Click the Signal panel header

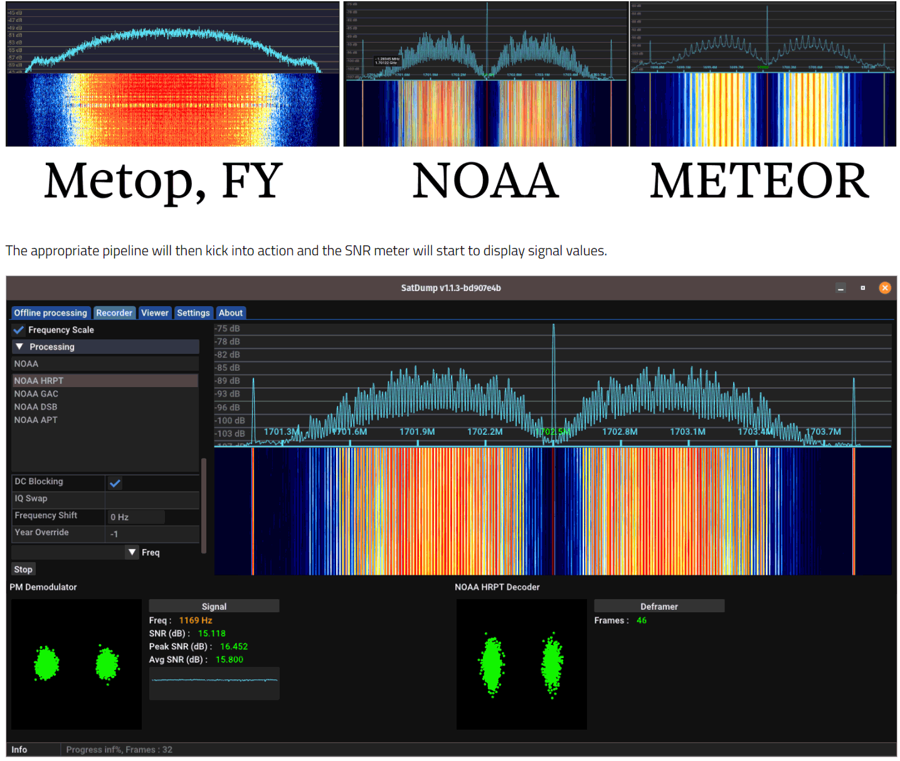(213, 606)
